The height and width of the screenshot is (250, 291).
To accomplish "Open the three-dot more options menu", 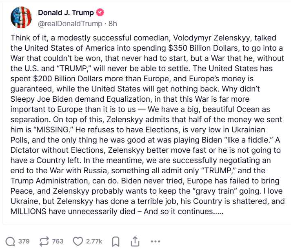I will click(155, 241).
